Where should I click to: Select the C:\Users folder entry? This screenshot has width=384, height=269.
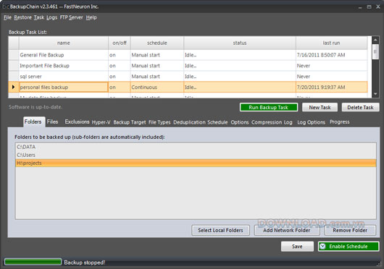(196, 155)
